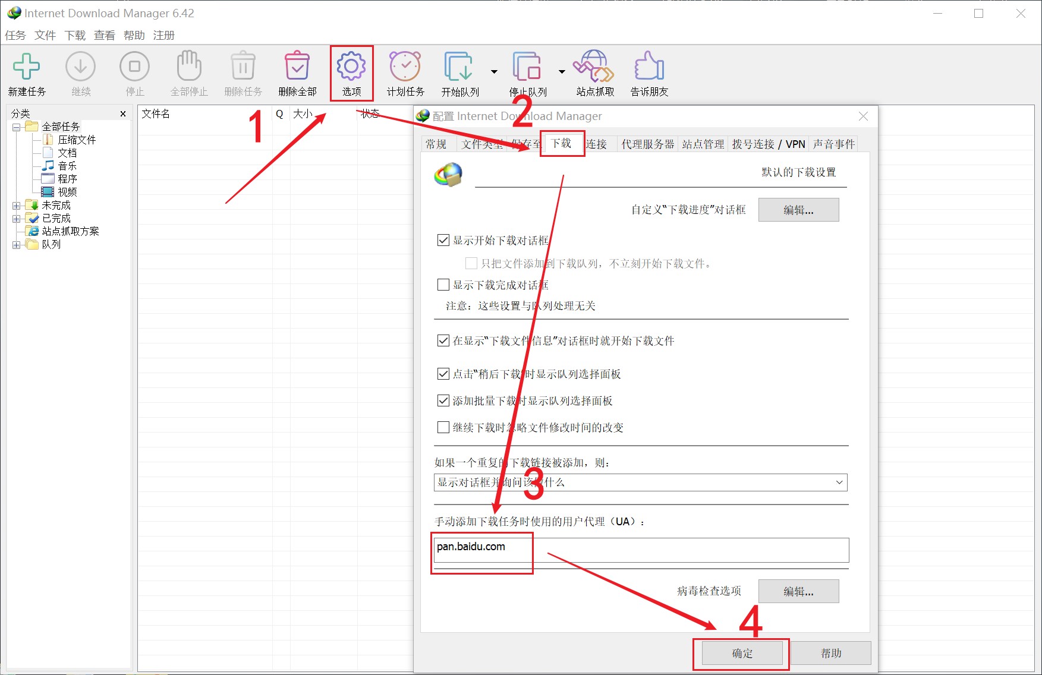This screenshot has height=675, width=1042.
Task: Toggle 只把文件添加到下载队列 checkbox
Action: tap(471, 263)
